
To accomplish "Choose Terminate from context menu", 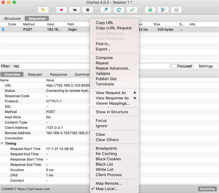I will point(114,84).
